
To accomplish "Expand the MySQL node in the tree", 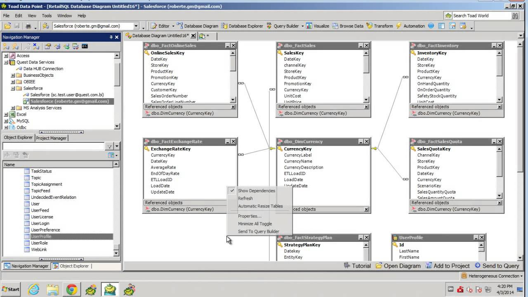I will click(x=6, y=121).
